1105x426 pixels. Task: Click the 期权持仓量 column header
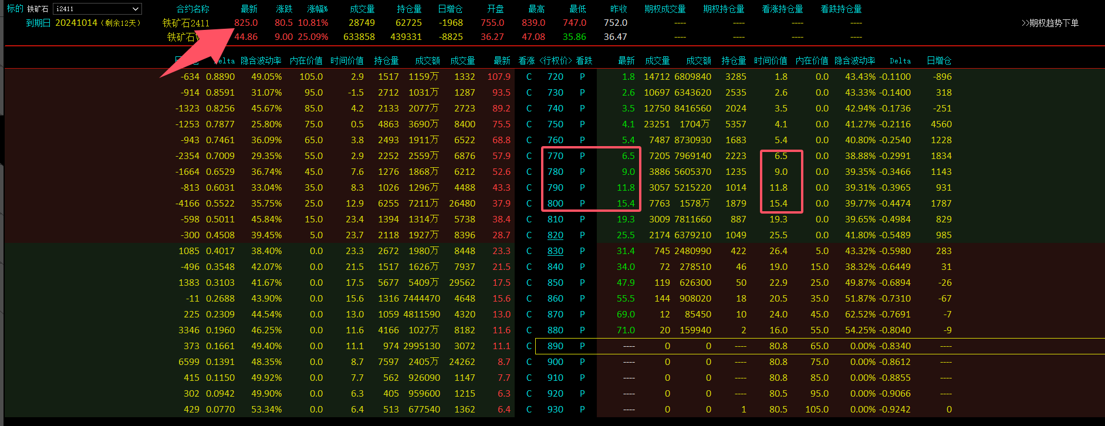pos(724,9)
